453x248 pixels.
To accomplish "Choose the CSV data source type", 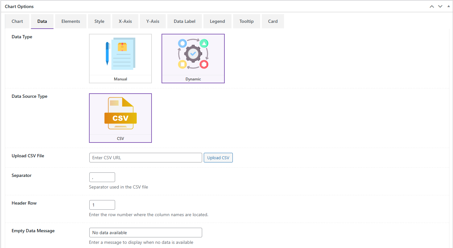I will click(x=120, y=118).
